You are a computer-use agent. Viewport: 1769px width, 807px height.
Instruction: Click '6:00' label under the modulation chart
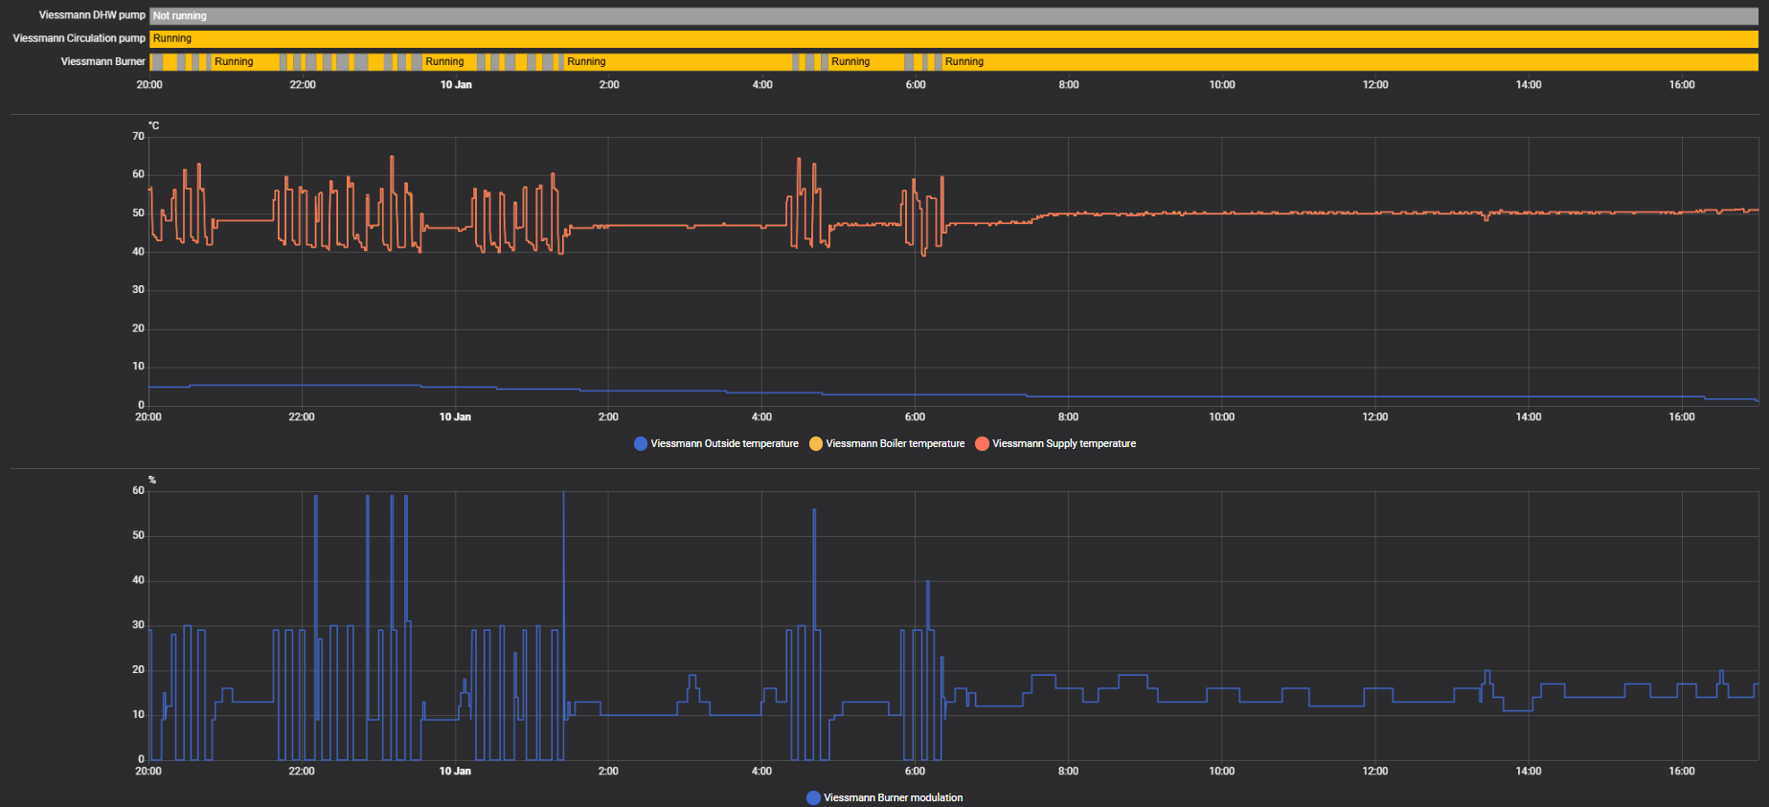[x=916, y=772]
